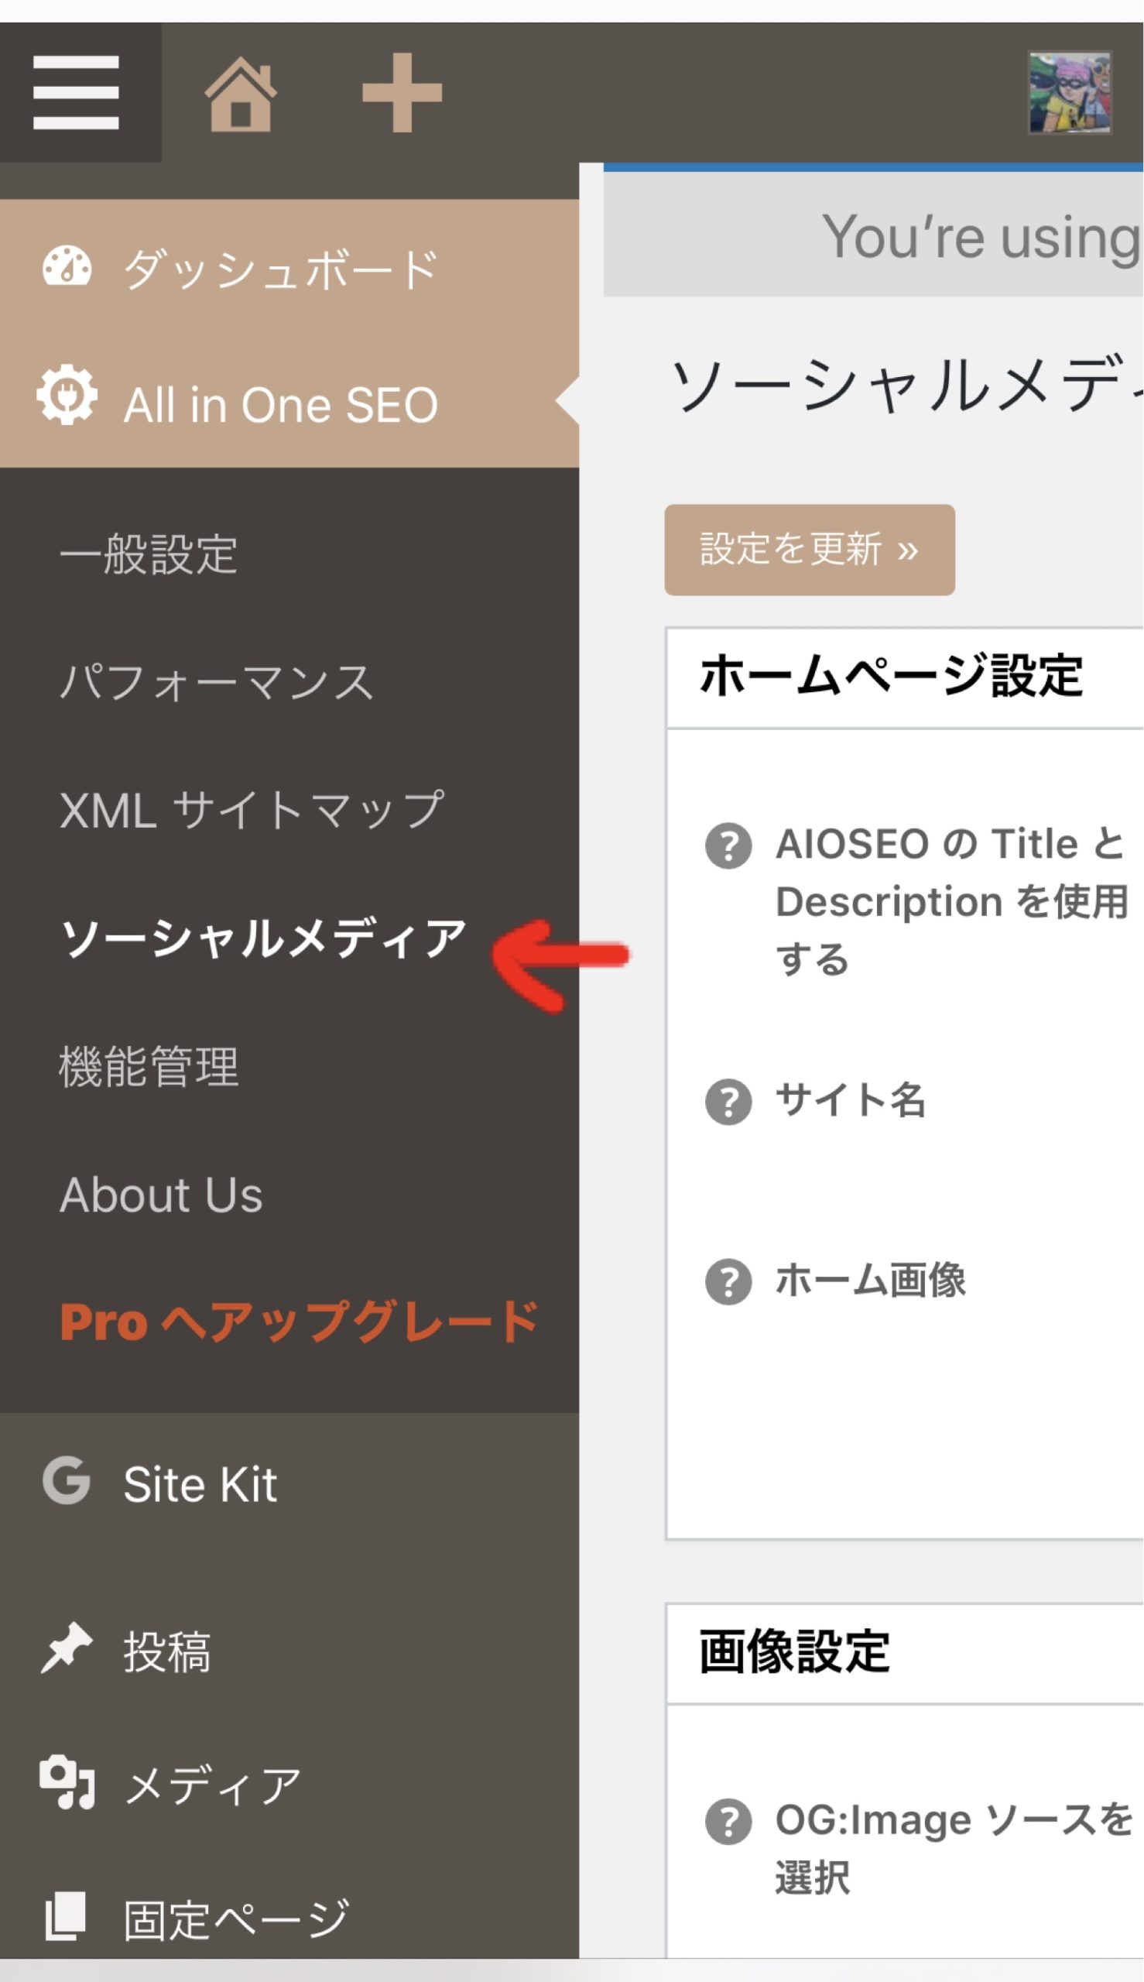Viewport: 1144px width, 1982px height.
Task: Open Site Kit Google icon
Action: pos(67,1480)
